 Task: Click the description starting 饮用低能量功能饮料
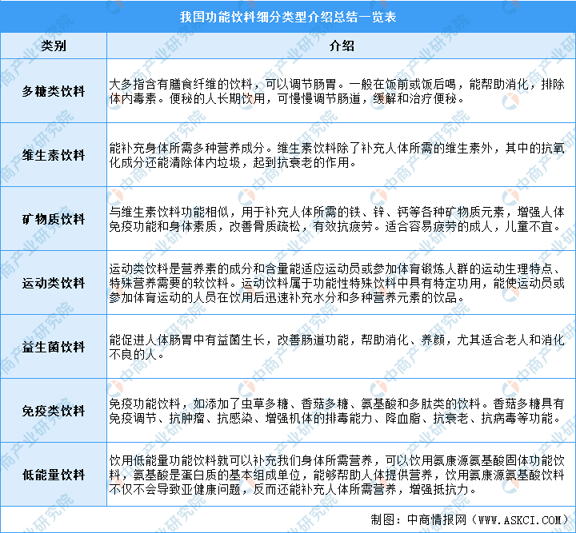pyautogui.click(x=337, y=475)
